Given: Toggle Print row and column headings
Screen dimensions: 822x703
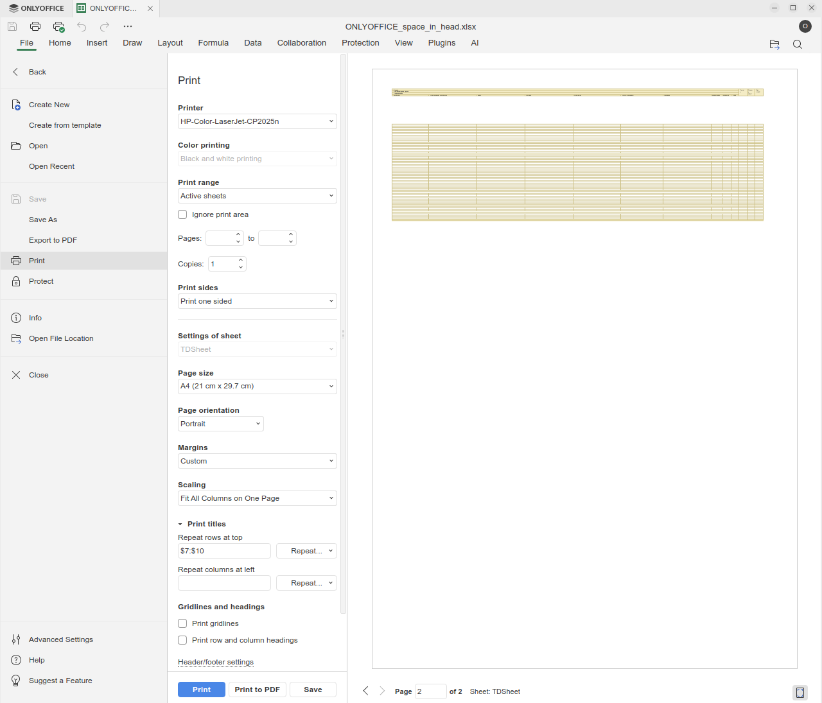Looking at the screenshot, I should (x=182, y=640).
